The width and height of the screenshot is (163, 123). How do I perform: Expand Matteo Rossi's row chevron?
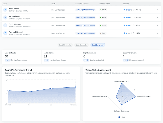tap(157, 18)
